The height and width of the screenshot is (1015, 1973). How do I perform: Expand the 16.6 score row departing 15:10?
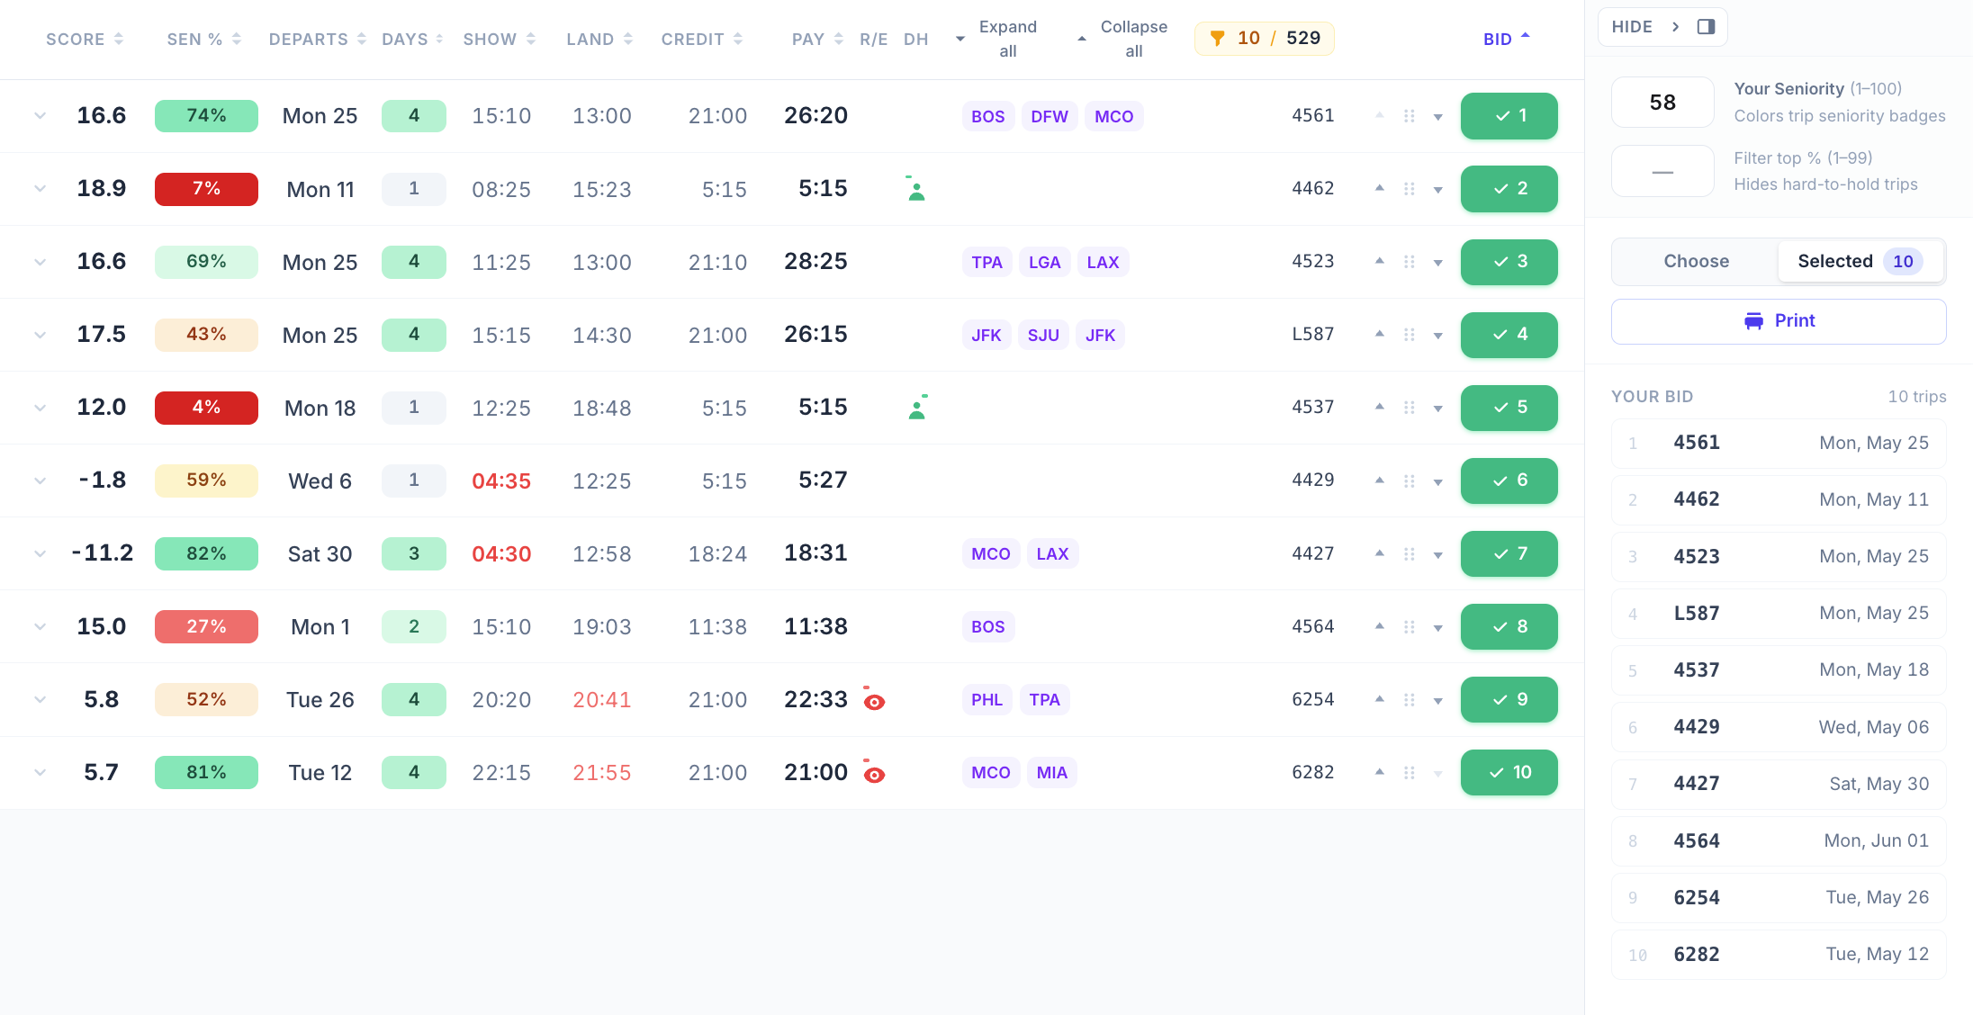40,116
